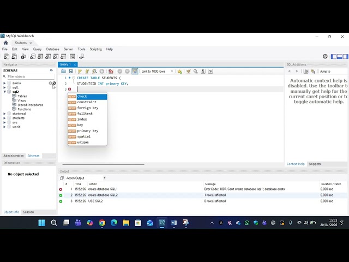Expand the sql1 schema
The width and height of the screenshot is (349, 262).
[4, 87]
